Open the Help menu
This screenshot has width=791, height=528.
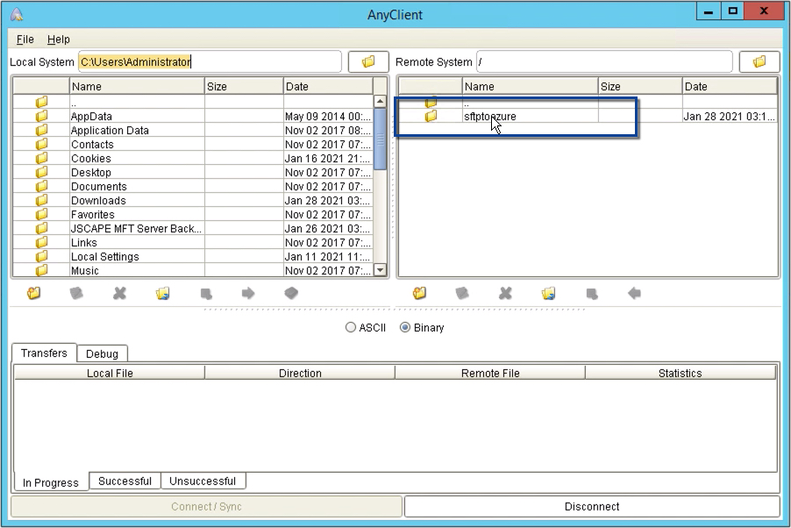pyautogui.click(x=59, y=39)
